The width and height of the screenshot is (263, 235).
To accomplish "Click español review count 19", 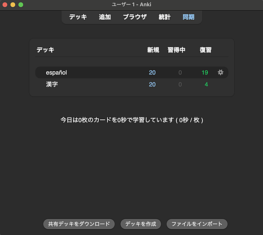I will 205,73.
